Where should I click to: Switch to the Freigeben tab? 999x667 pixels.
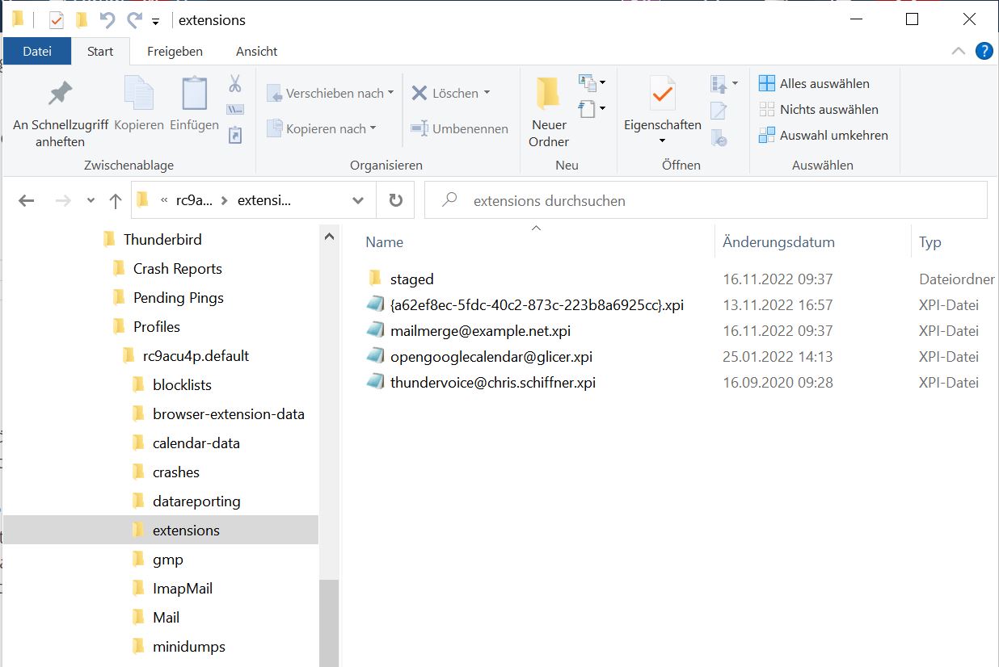pos(175,51)
